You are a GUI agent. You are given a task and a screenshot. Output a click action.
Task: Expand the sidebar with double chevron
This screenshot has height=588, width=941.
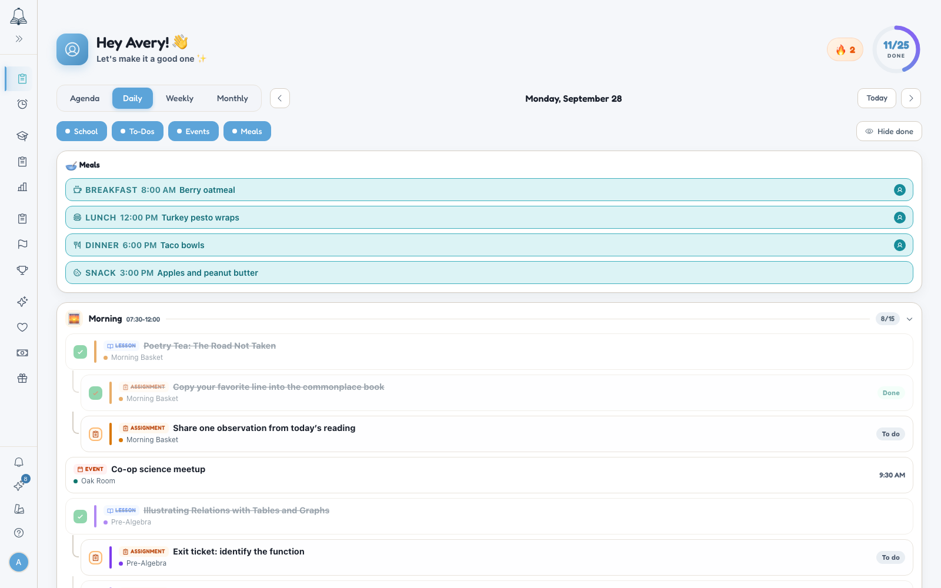tap(19, 39)
